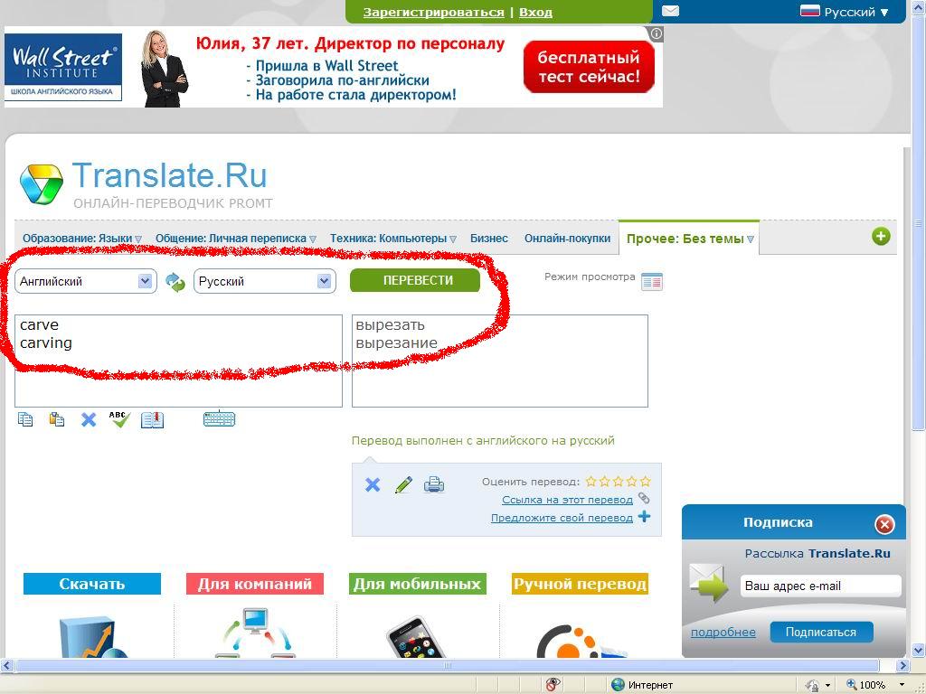Viewport: 926px width, 694px height.
Task: Click the horizontal scrollbar left arrow
Action: pos(7,666)
